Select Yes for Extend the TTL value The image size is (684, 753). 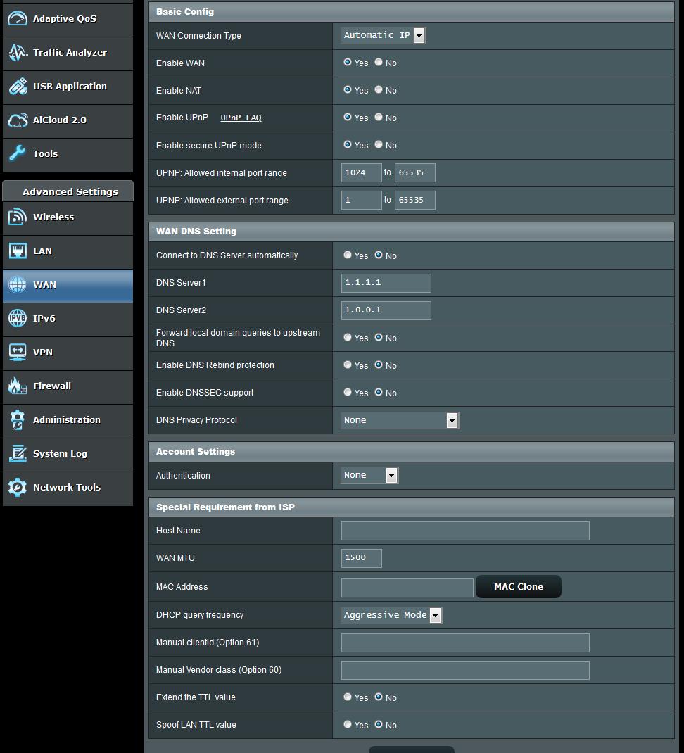(x=348, y=697)
